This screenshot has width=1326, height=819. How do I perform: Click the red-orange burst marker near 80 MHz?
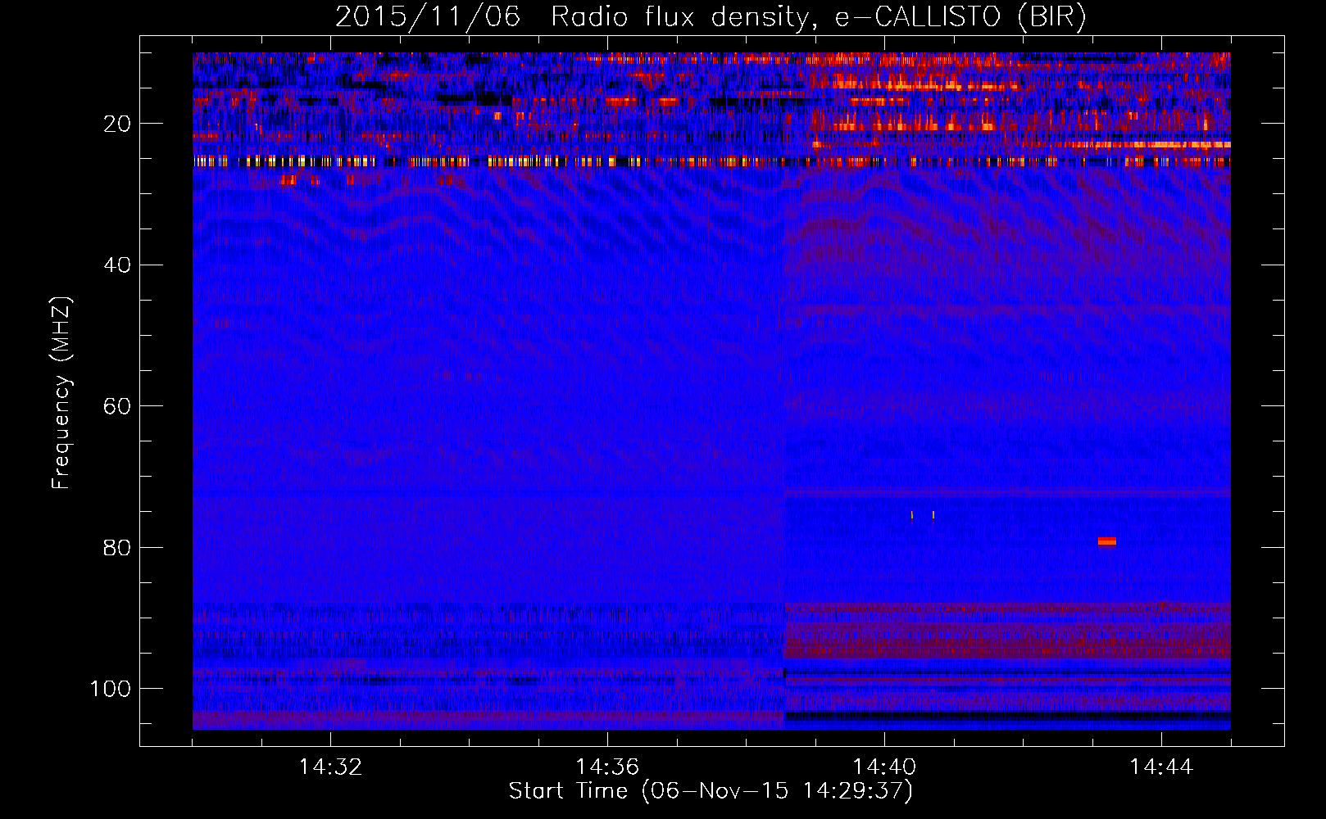(1107, 541)
